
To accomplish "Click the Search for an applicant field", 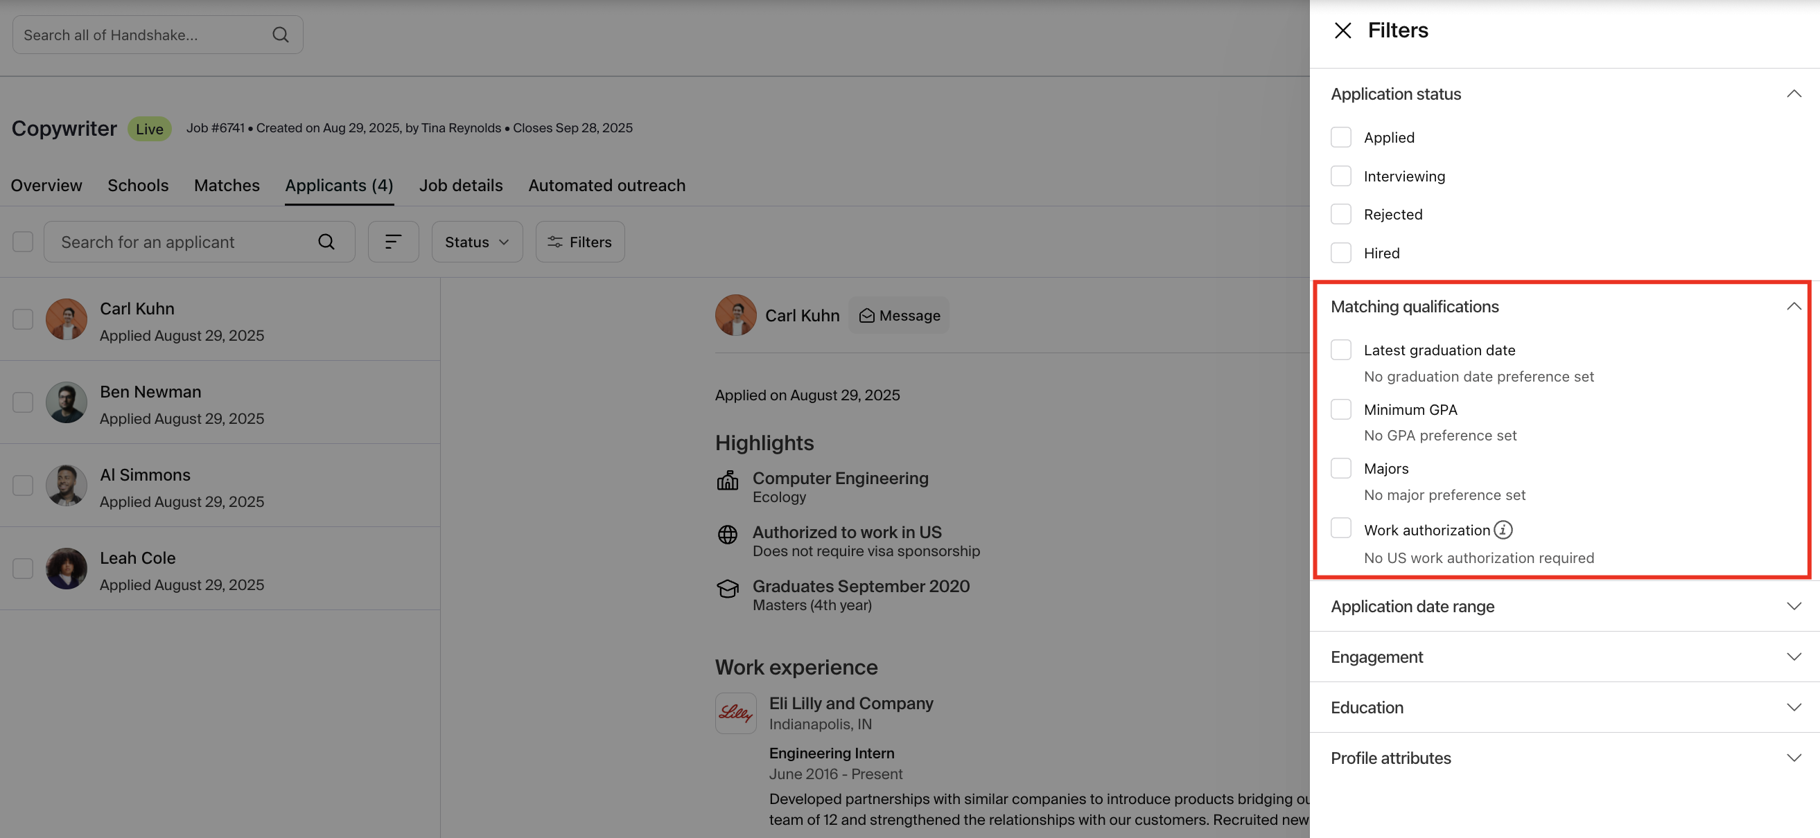I will click(199, 242).
